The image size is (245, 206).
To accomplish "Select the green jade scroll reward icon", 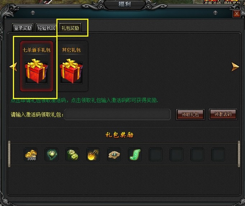I will pos(135,154).
